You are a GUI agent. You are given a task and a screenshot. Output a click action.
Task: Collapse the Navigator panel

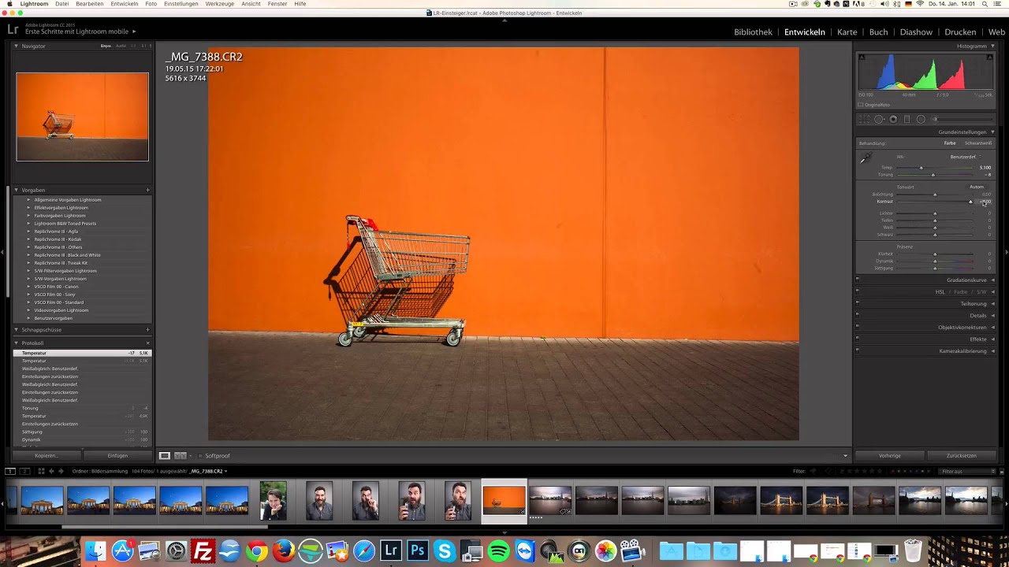[x=16, y=46]
